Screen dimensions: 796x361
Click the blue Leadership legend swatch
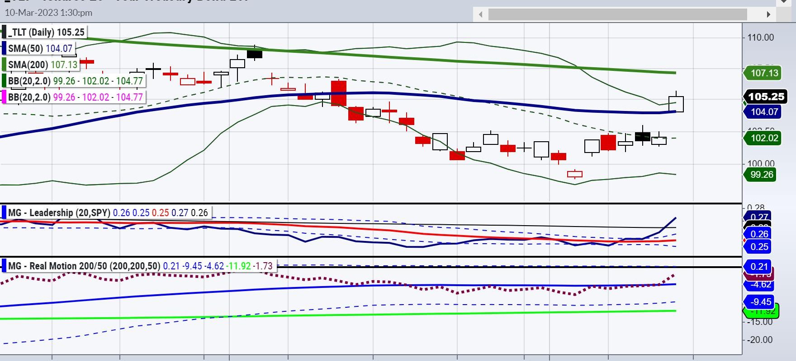(4, 213)
